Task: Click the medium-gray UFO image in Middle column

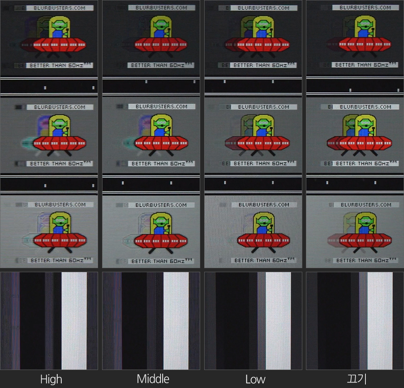Action: click(151, 135)
